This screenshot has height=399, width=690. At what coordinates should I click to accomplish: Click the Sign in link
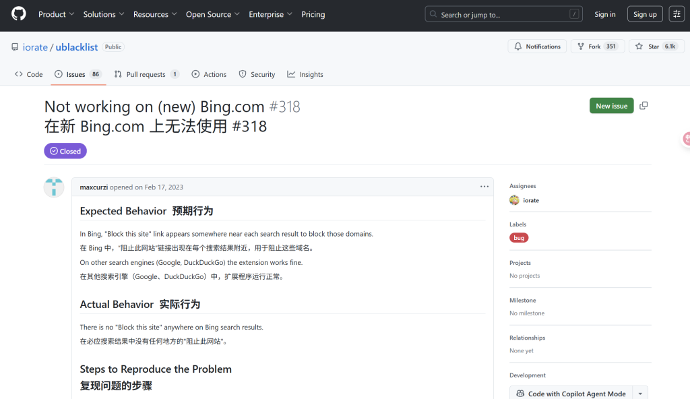604,14
